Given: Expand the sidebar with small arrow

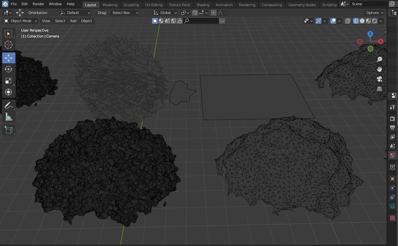Looking at the screenshot, I should coord(385,32).
